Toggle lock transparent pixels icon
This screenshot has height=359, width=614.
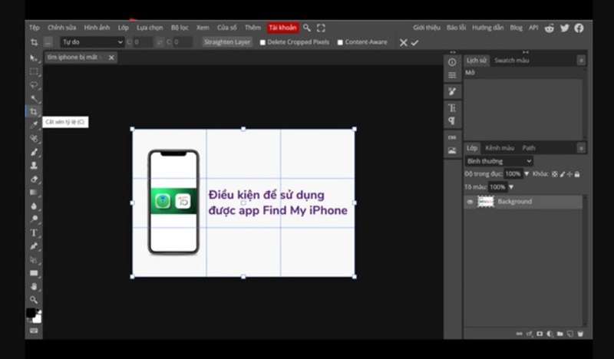pos(554,174)
